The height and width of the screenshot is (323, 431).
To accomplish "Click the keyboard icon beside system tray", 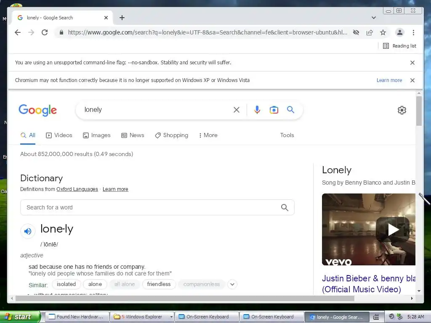I will [376, 317].
